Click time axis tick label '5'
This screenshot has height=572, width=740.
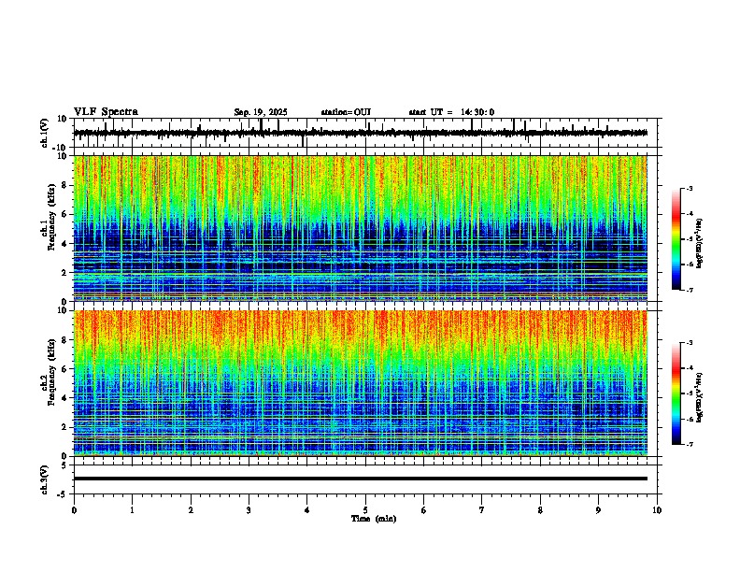[365, 510]
